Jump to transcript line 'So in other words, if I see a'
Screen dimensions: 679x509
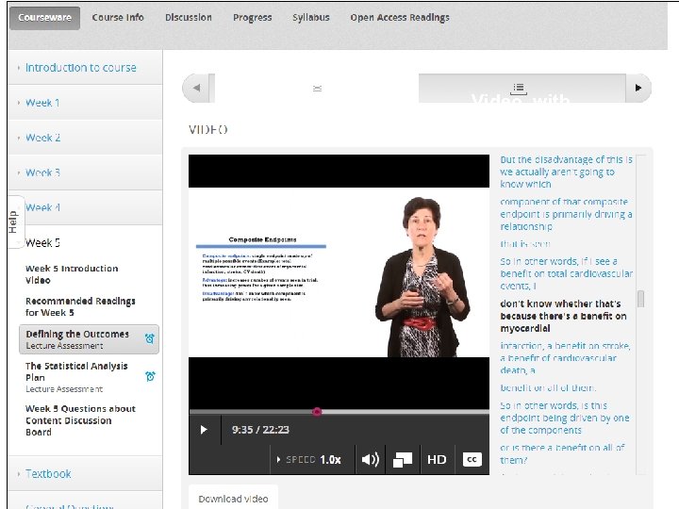pos(566,273)
